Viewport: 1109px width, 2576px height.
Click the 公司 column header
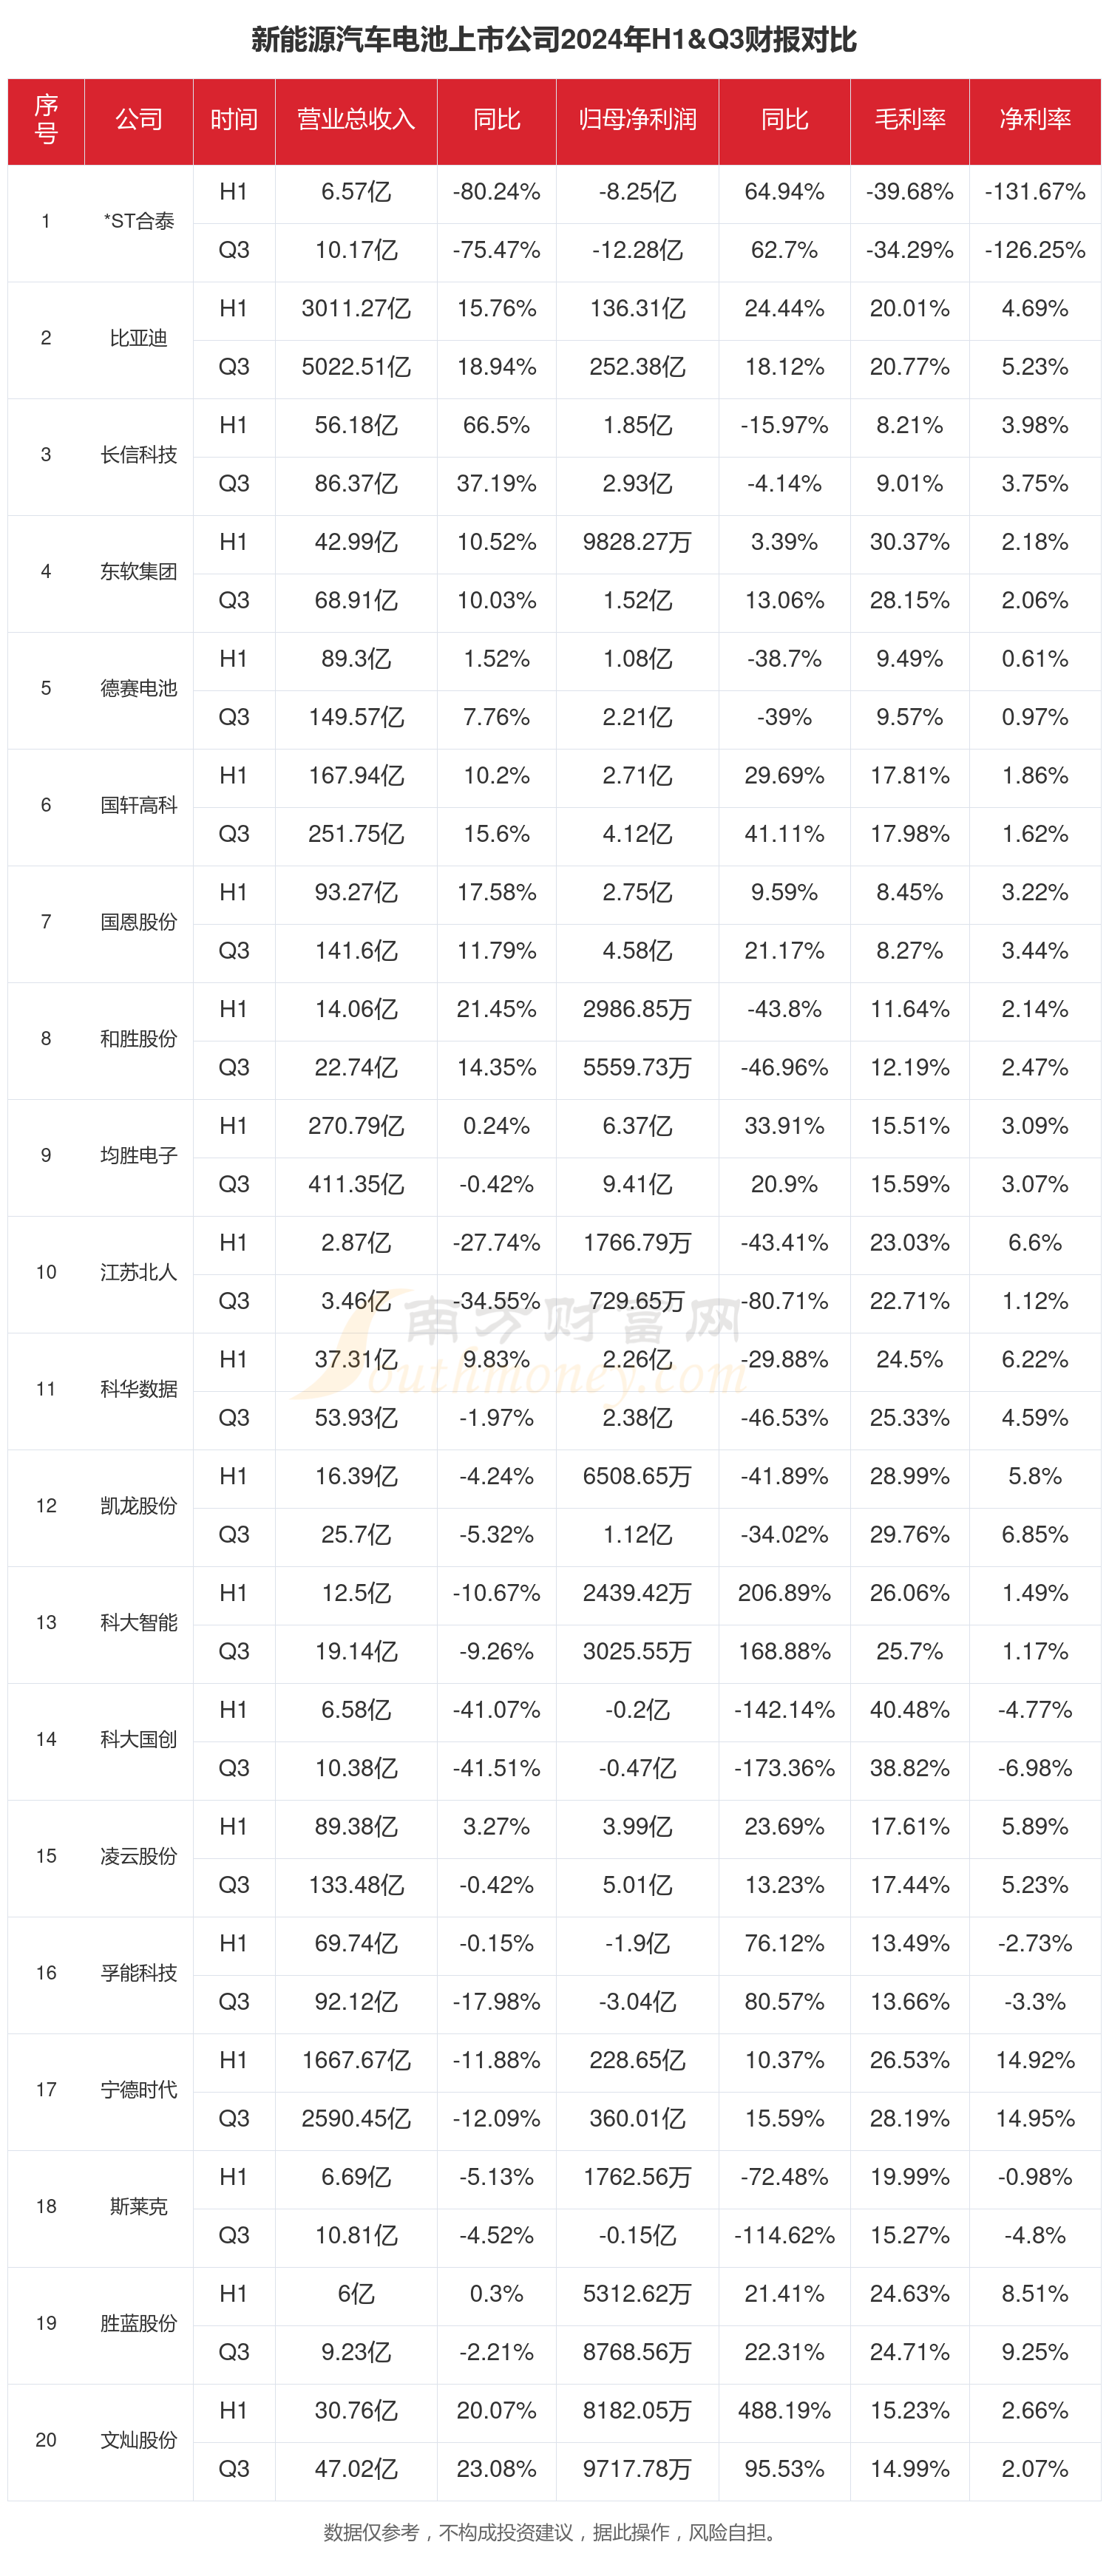[138, 120]
